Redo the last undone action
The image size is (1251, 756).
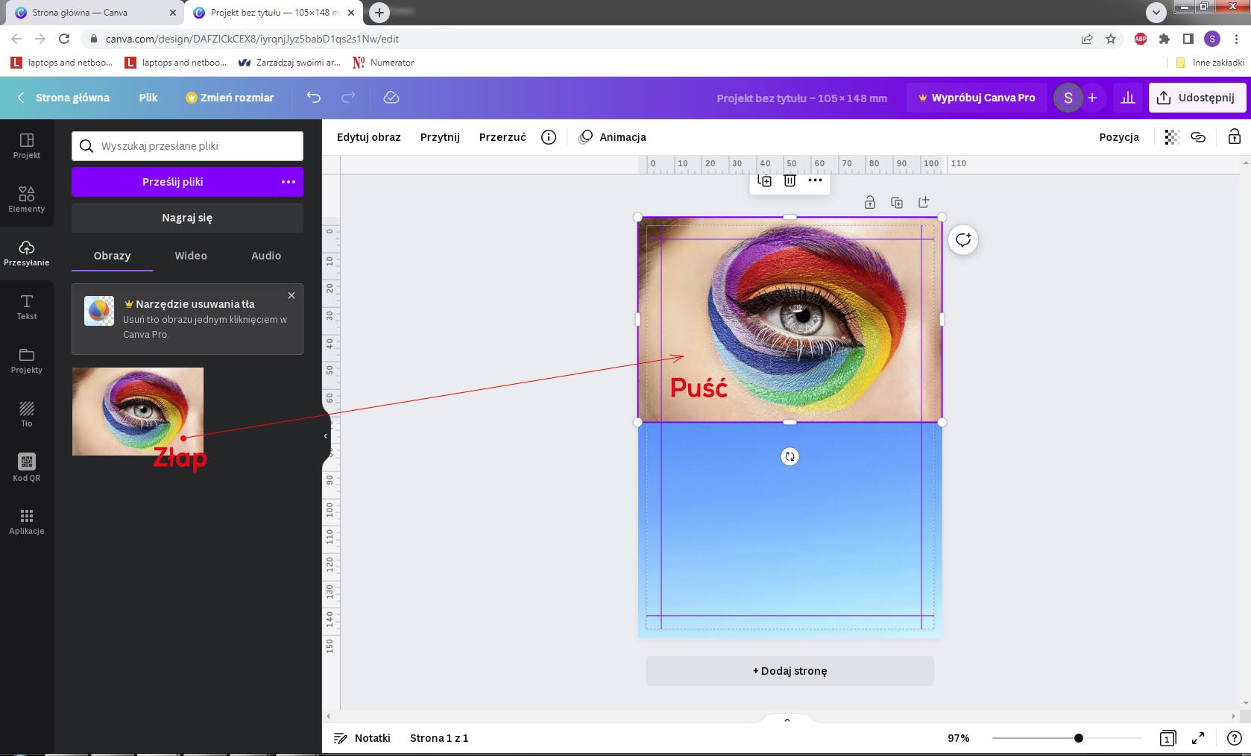click(x=348, y=98)
